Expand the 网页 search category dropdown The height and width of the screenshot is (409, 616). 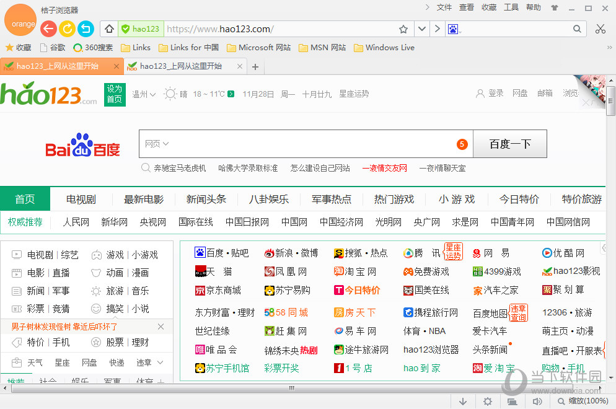point(157,143)
